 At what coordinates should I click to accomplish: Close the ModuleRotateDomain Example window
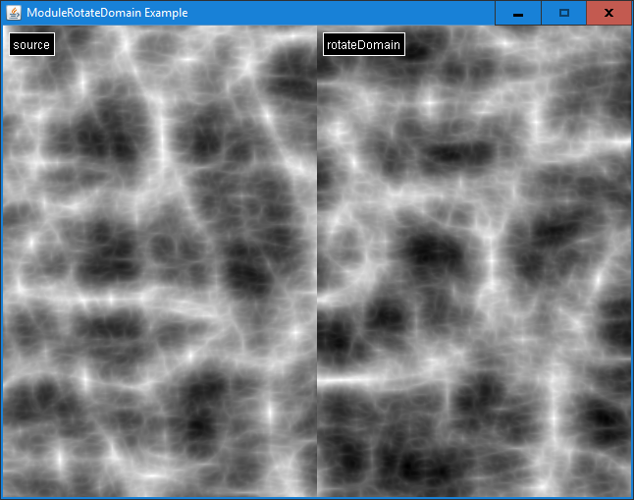[x=608, y=13]
